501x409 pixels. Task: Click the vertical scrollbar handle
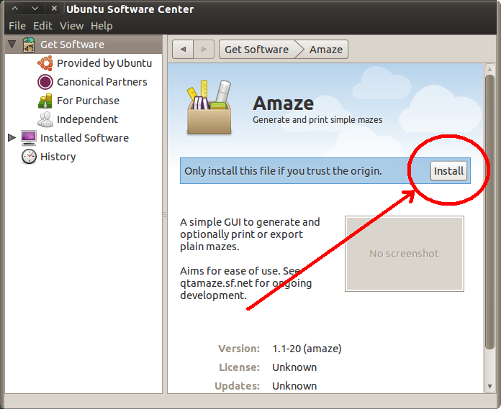coord(489,212)
